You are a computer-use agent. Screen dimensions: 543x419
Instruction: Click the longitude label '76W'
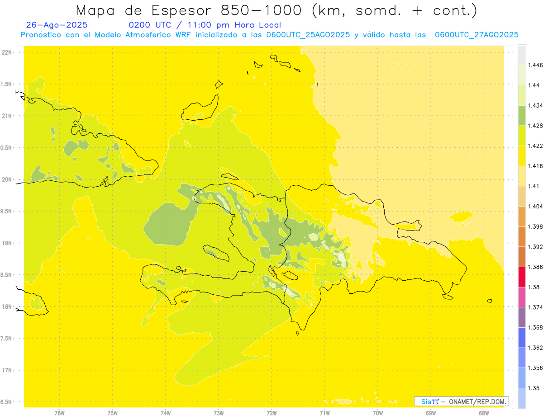(59, 413)
